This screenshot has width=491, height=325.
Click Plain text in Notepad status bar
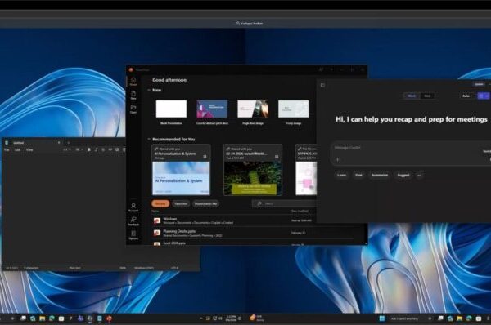click(x=74, y=268)
